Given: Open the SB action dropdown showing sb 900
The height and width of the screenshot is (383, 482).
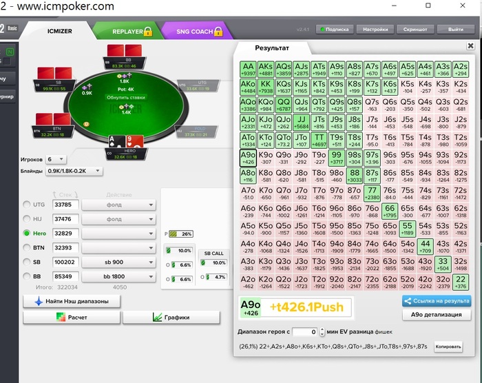Looking at the screenshot, I should (118, 262).
